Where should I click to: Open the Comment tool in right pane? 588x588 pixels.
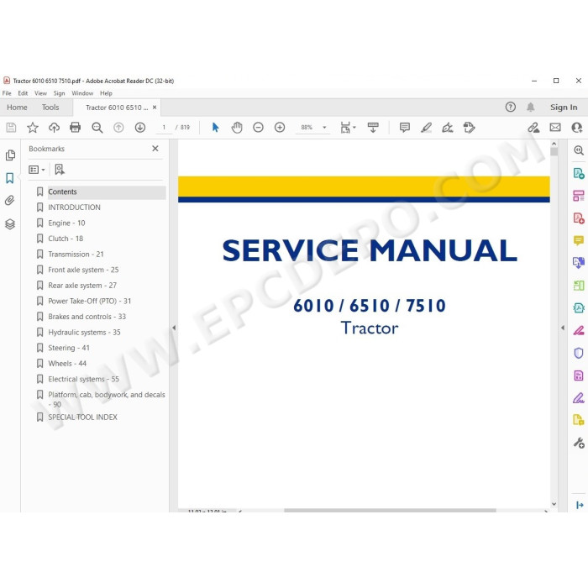point(578,240)
